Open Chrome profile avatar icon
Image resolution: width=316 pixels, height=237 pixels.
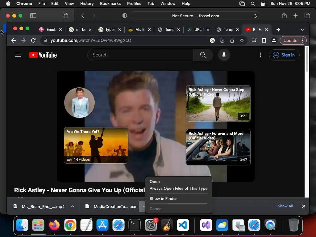(274, 40)
